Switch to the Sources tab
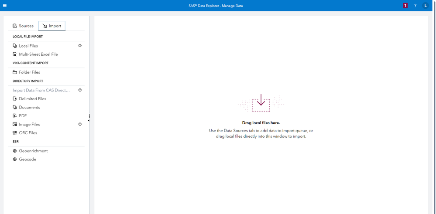This screenshot has width=436, height=214. (x=23, y=26)
